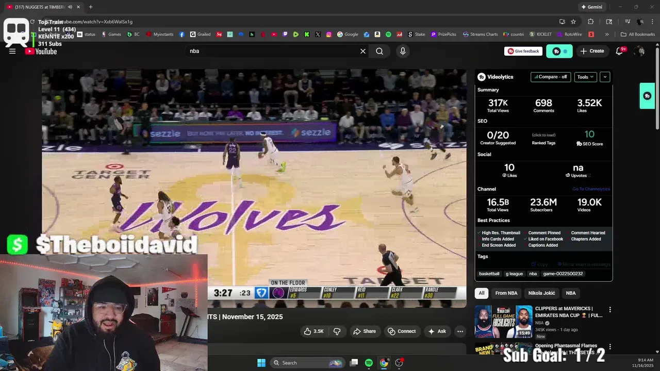Select the 'From NBA' filter chip
The image size is (660, 371).
(506, 293)
